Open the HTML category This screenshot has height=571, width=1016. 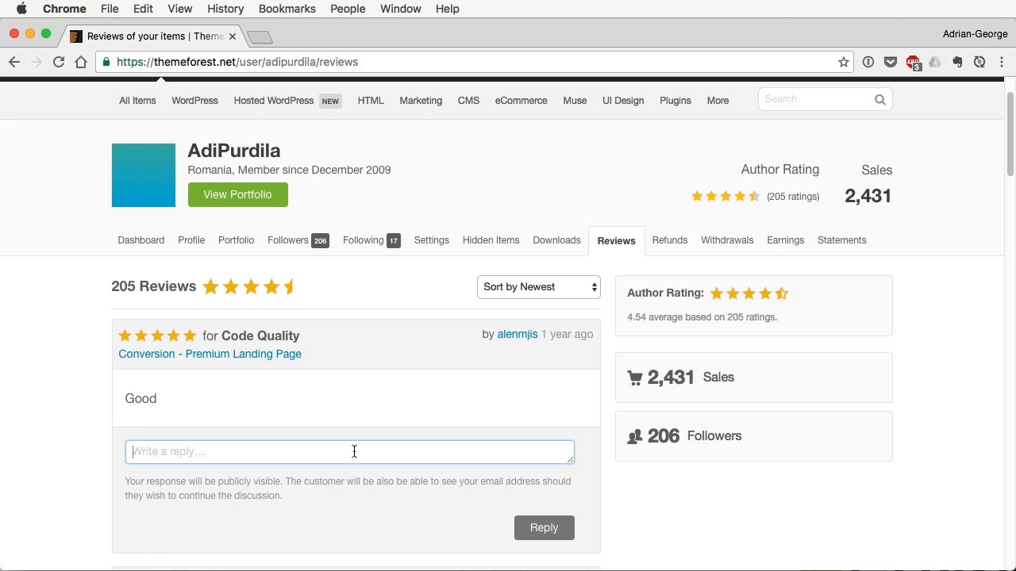coord(371,101)
